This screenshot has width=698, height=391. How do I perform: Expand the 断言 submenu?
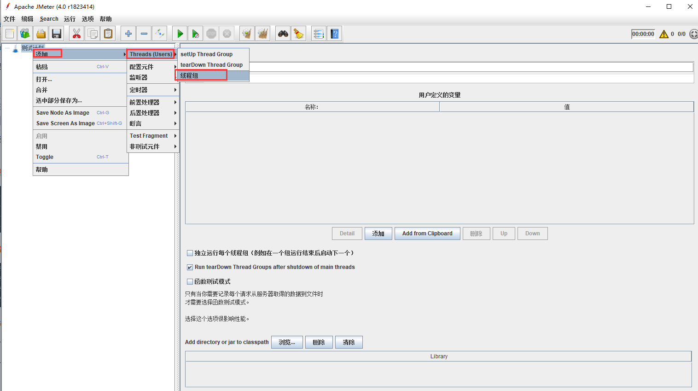click(153, 123)
